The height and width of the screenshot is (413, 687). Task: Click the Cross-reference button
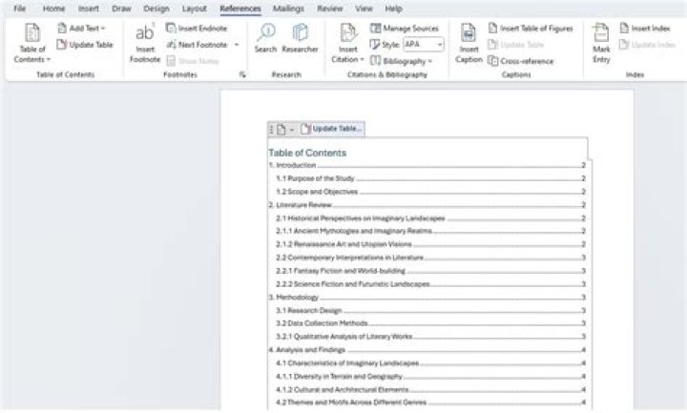(x=520, y=61)
